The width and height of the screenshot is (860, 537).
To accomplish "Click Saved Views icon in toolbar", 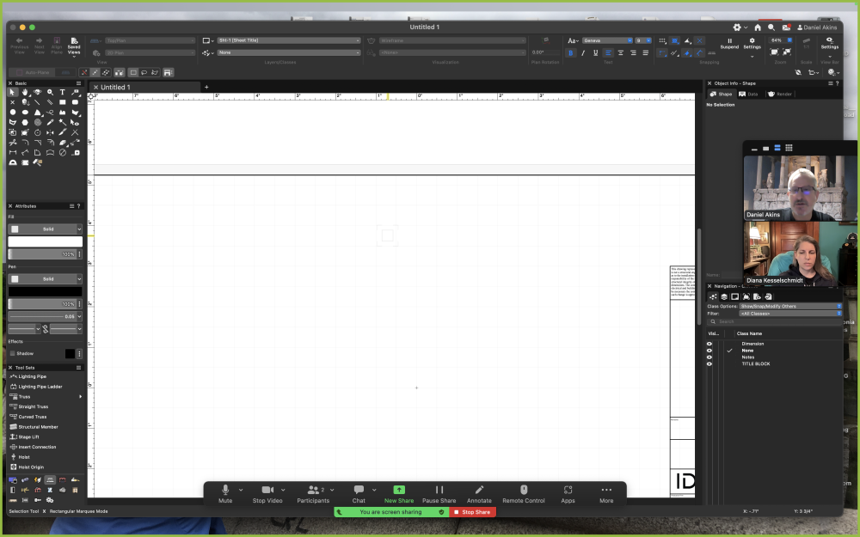I will tap(74, 44).
